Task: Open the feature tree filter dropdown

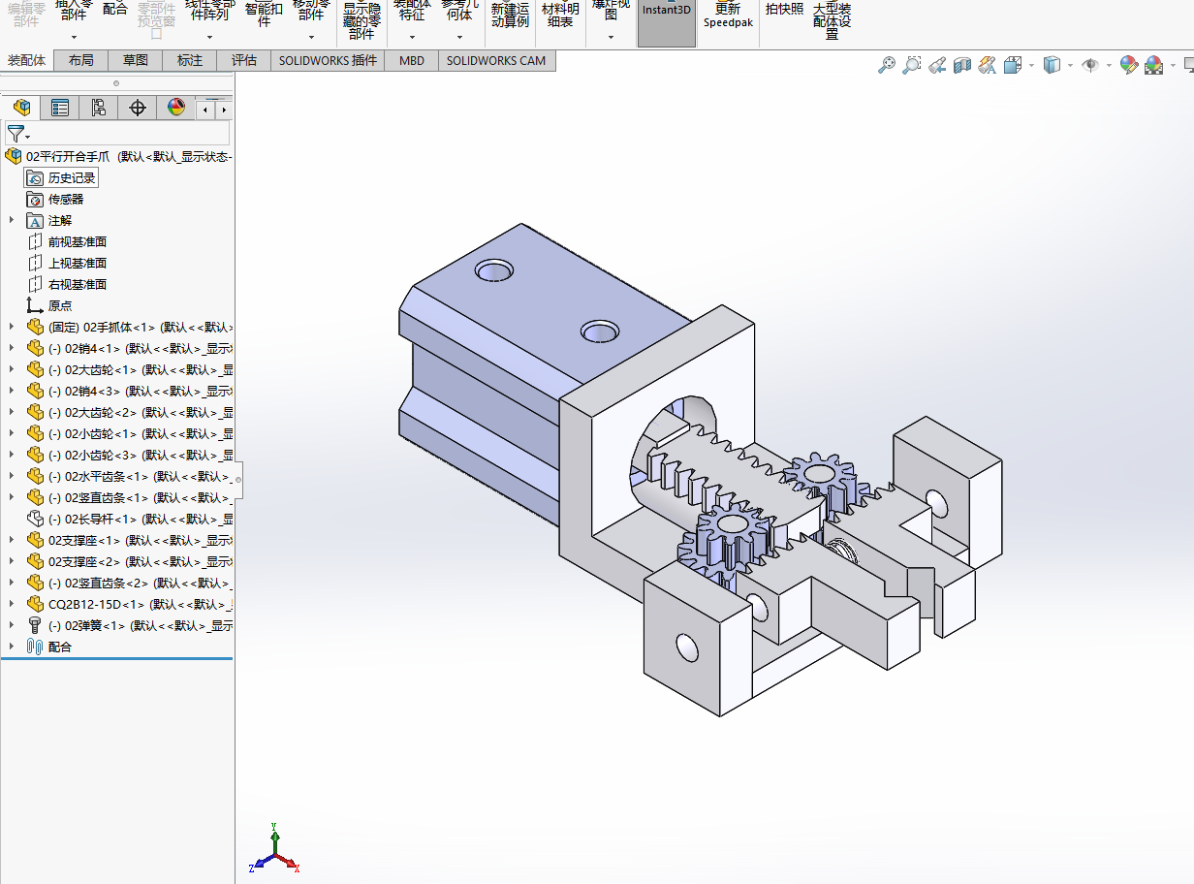Action: (18, 134)
